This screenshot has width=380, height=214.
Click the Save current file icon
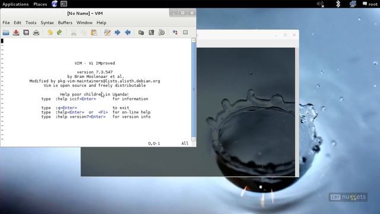pyautogui.click(x=16, y=32)
